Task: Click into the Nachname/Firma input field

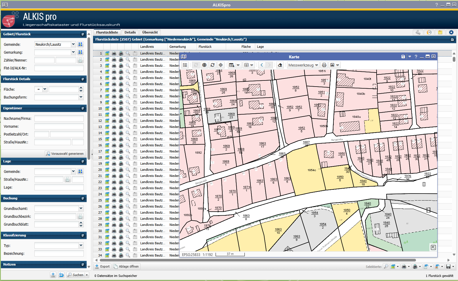Action: [x=59, y=119]
